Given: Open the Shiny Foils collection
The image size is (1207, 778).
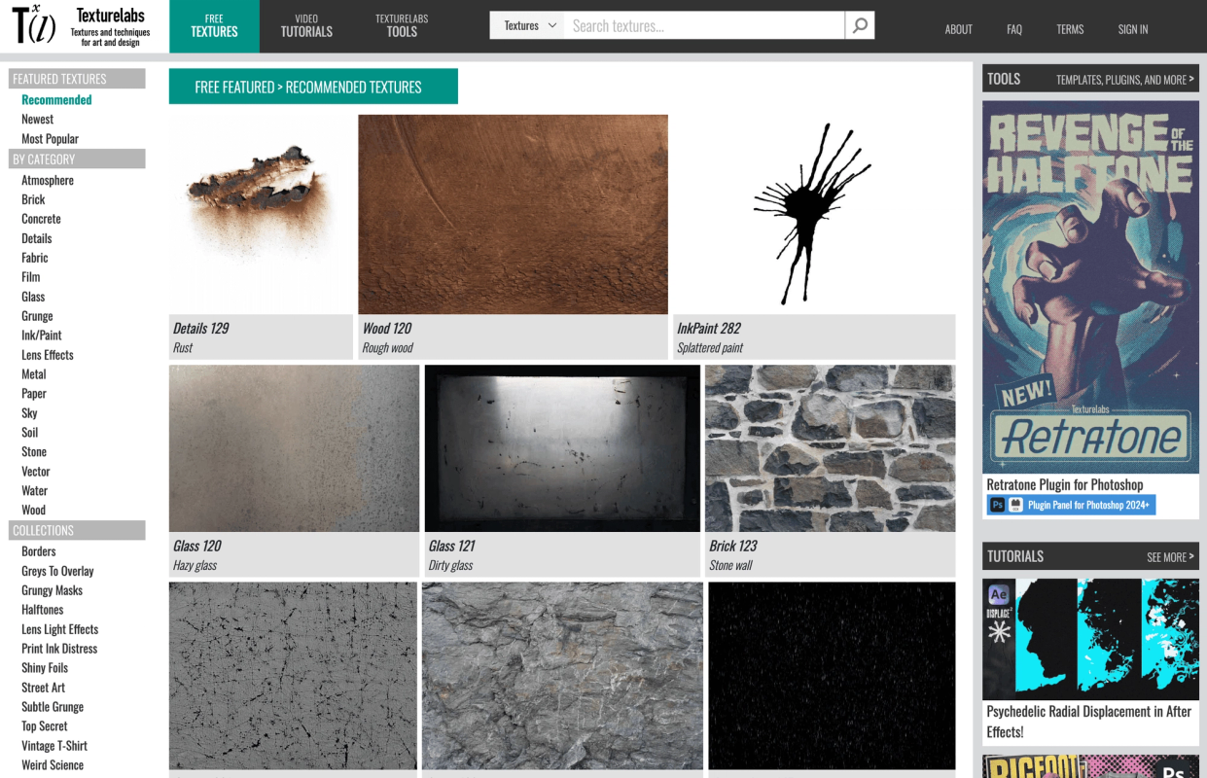Looking at the screenshot, I should point(45,668).
